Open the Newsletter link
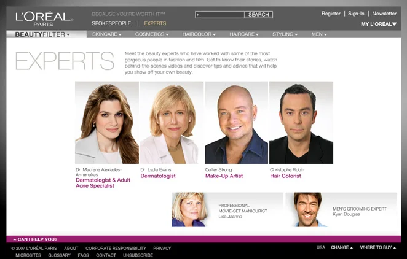407x259 pixels. point(384,14)
